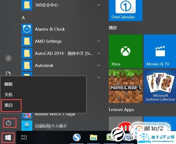This screenshot has height=144, width=176.
Task: Click the letter A group header
Action: [x=23, y=18]
